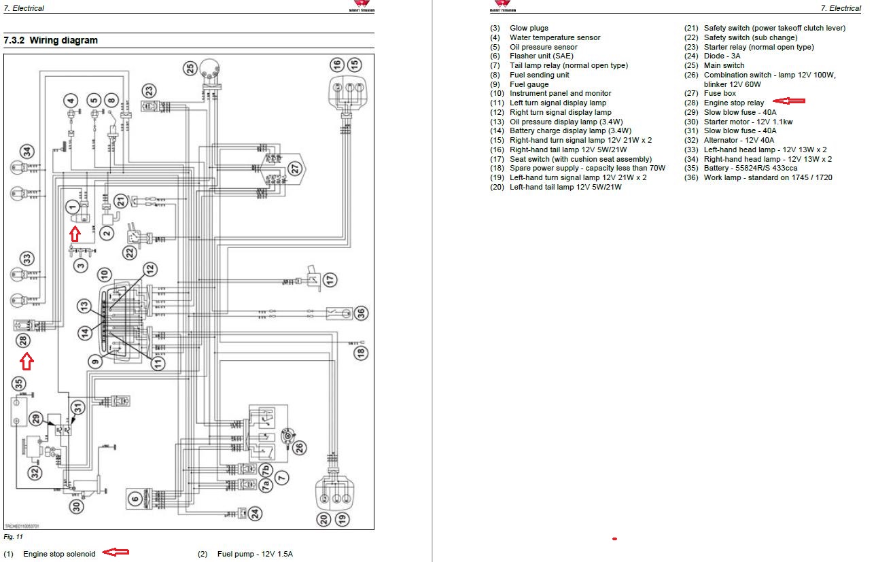Image resolution: width=876 pixels, height=562 pixels.
Task: Click circled callout 25 in wiring diagram
Action: pos(190,68)
